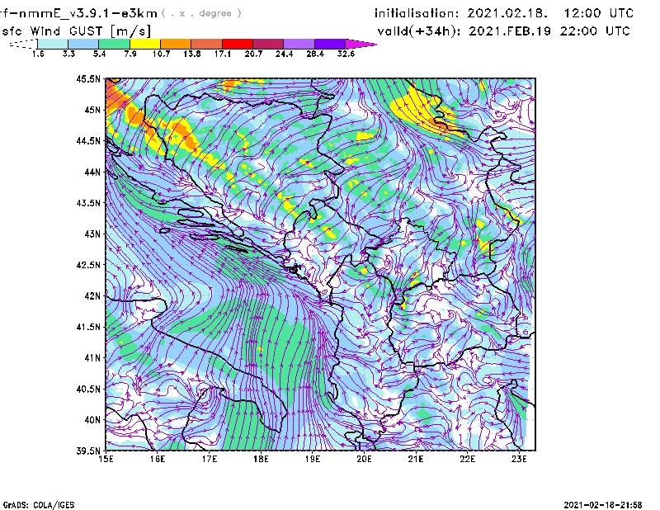Click the latitude label 45.5N
The width and height of the screenshot is (660, 510).
click(x=89, y=78)
